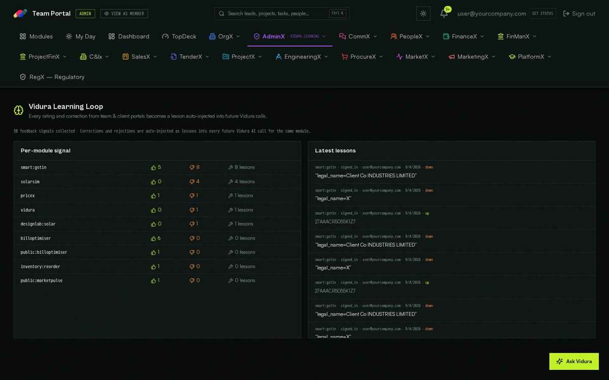609x380 pixels.
Task: Click the ADMIN badge
Action: click(x=85, y=14)
